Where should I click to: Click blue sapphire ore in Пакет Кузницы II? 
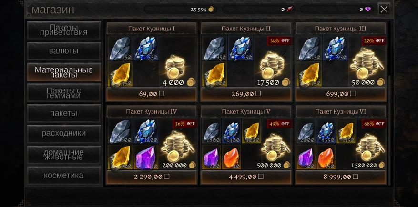240,49
